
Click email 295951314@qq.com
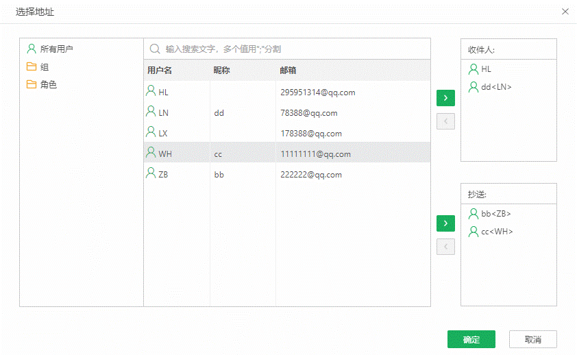318,93
